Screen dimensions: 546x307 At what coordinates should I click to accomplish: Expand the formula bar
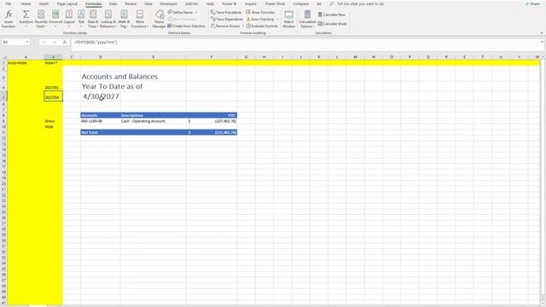coord(542,42)
